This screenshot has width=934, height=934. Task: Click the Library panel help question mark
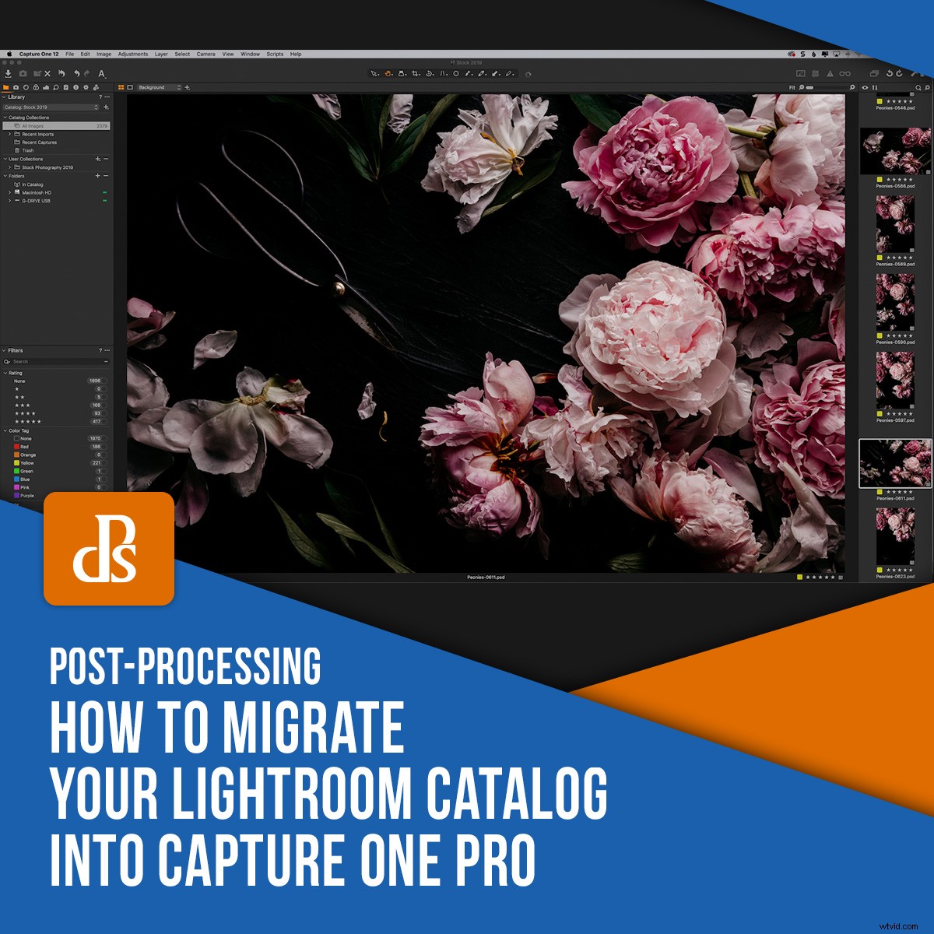point(100,97)
